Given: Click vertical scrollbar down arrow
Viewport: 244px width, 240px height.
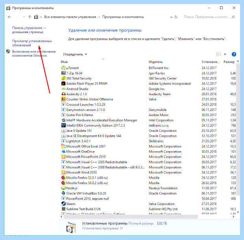Looking at the screenshot, I should click(x=238, y=212).
